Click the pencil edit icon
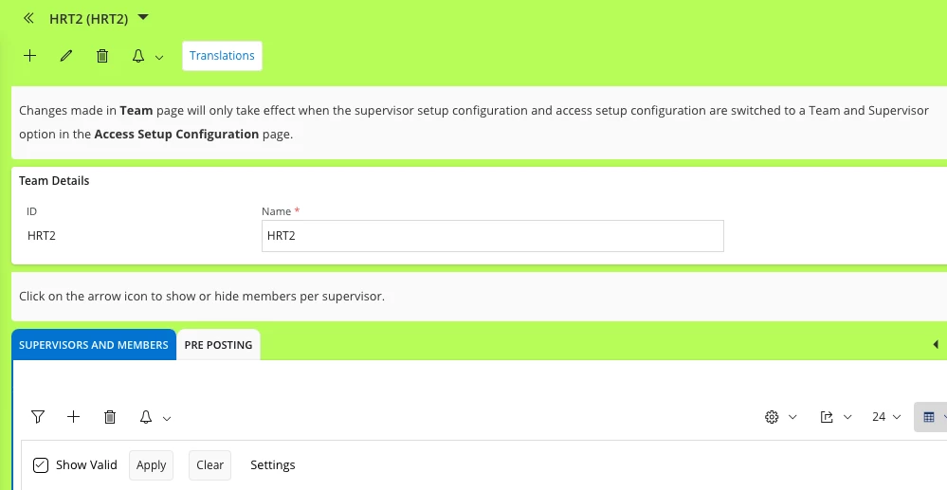This screenshot has width=947, height=490. coord(66,56)
